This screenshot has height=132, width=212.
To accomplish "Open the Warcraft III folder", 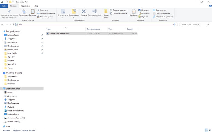I will 12,64.
